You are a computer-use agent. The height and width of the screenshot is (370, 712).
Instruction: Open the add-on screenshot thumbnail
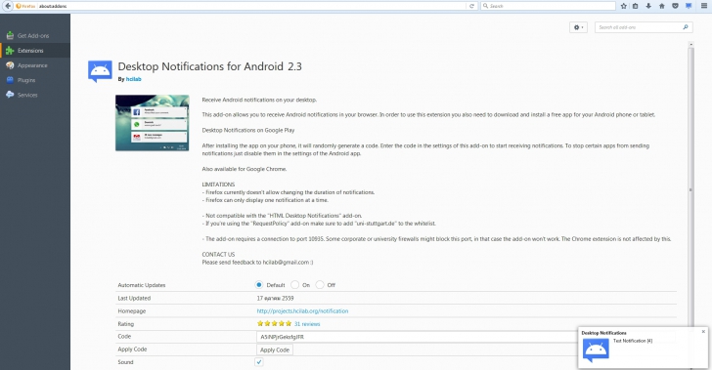pyautogui.click(x=153, y=123)
